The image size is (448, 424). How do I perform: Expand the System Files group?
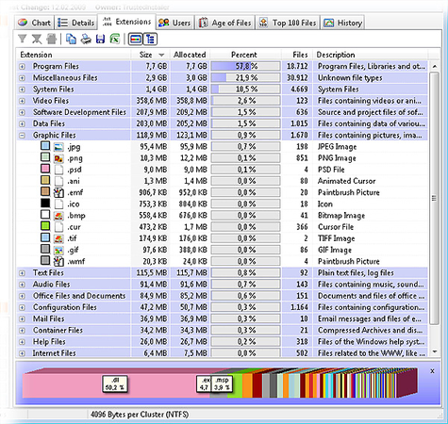coord(22,90)
